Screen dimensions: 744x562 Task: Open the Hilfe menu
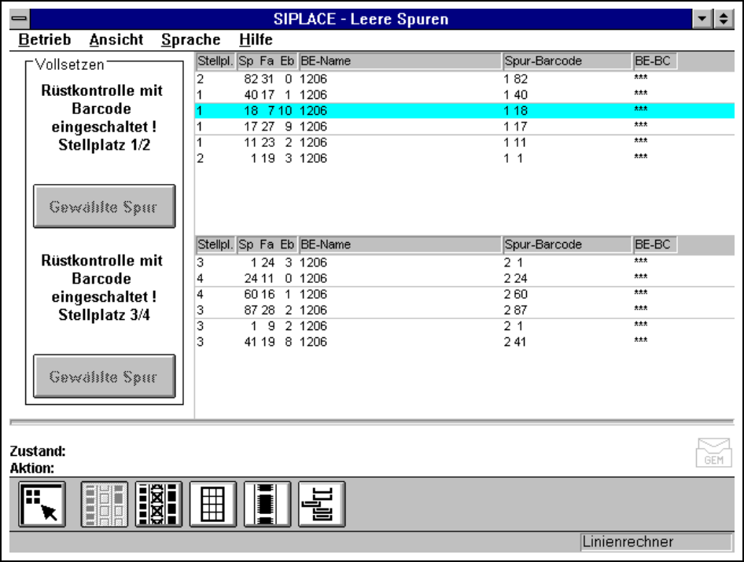[x=256, y=39]
